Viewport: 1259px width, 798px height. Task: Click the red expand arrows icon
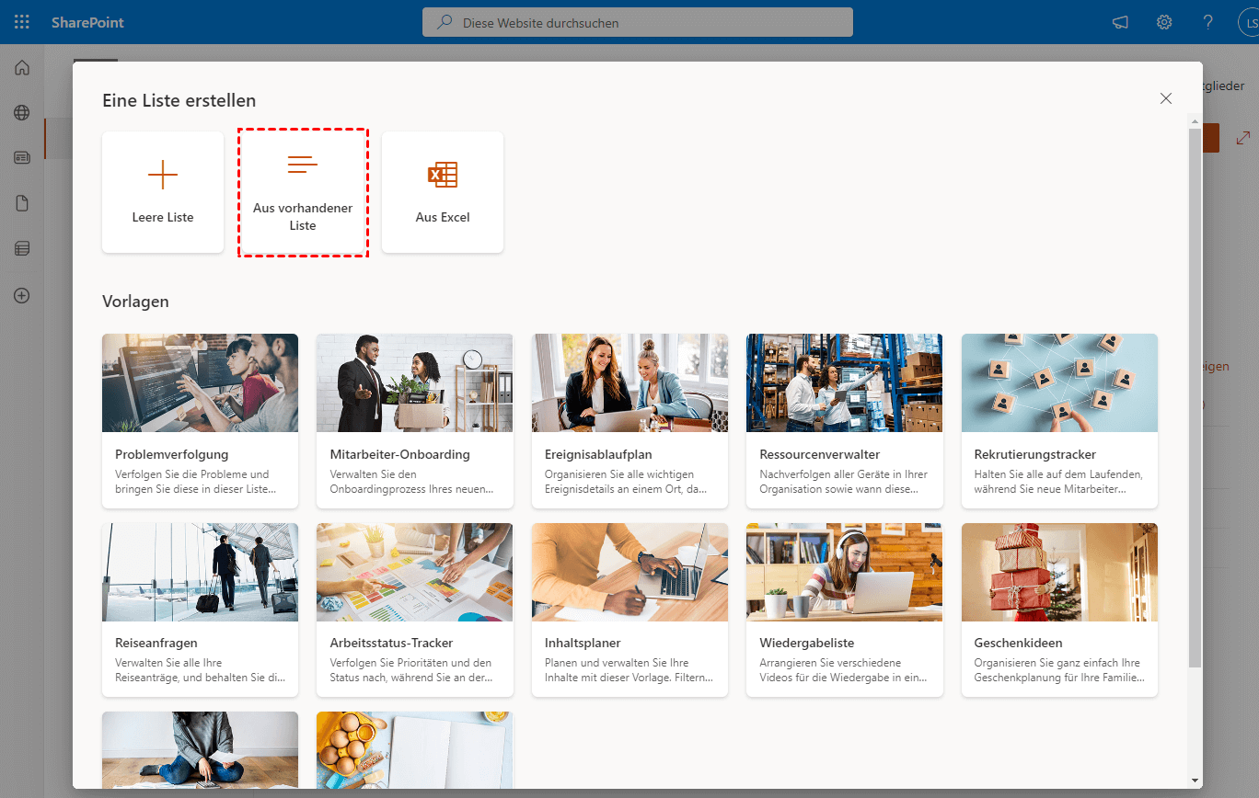[1244, 138]
